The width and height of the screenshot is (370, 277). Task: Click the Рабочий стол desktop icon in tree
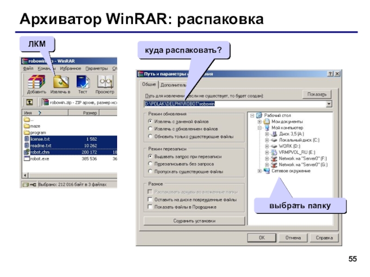click(259, 115)
